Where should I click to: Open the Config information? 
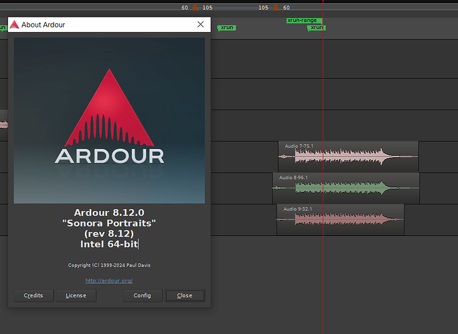click(142, 295)
